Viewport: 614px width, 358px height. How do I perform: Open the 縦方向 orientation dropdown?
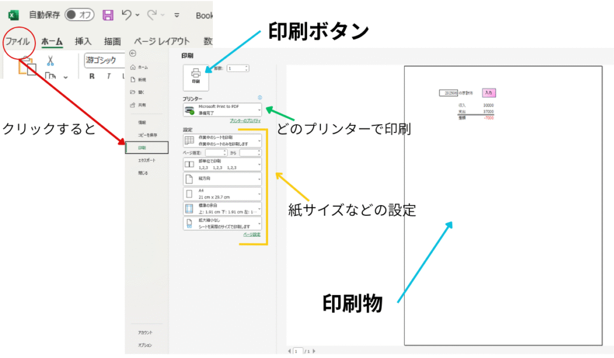(x=222, y=179)
